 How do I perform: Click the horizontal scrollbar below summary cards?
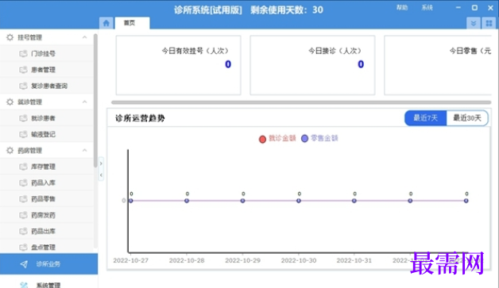pos(301,102)
